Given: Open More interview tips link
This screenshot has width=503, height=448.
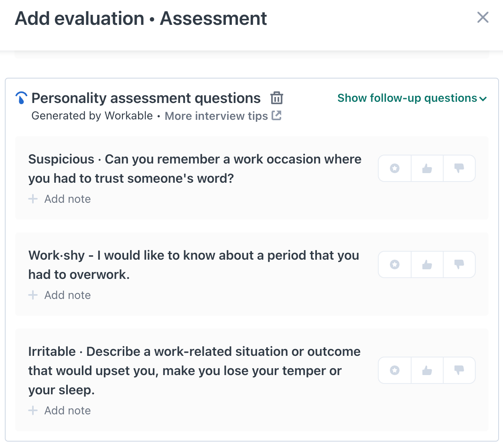Looking at the screenshot, I should 216,116.
